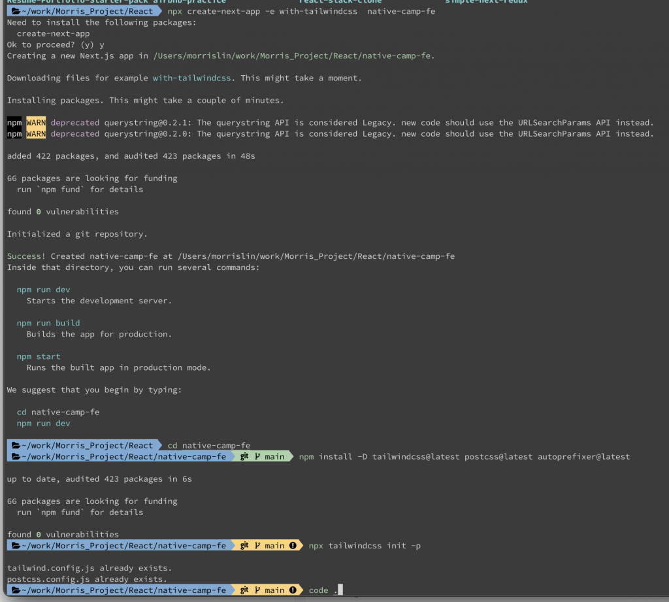Click exclamation status icon in 'npx tailwindcss init' prompt
Image resolution: width=669 pixels, height=602 pixels.
293,546
